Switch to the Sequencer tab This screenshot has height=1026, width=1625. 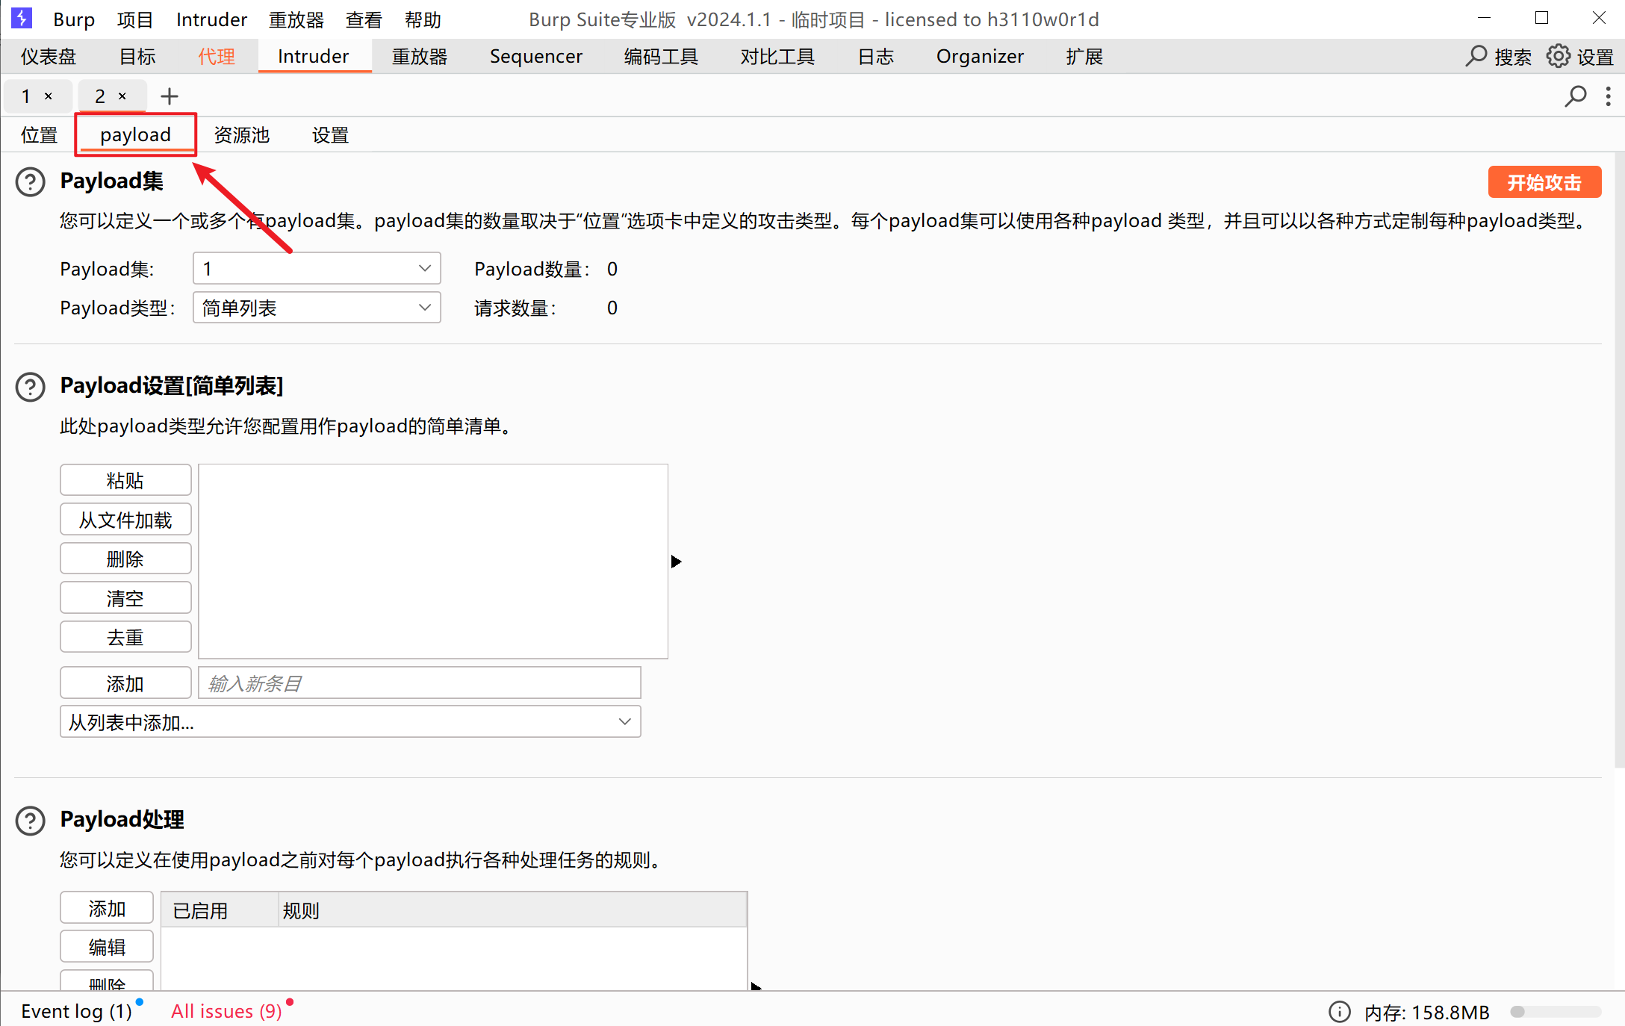(x=536, y=56)
